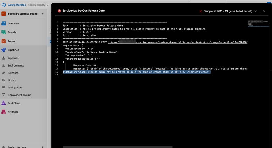Open Releases

[x=13, y=73]
